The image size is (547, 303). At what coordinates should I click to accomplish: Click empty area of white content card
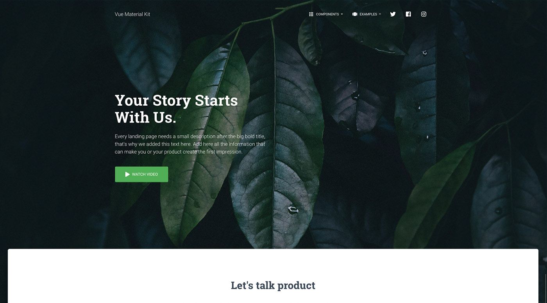117,277
